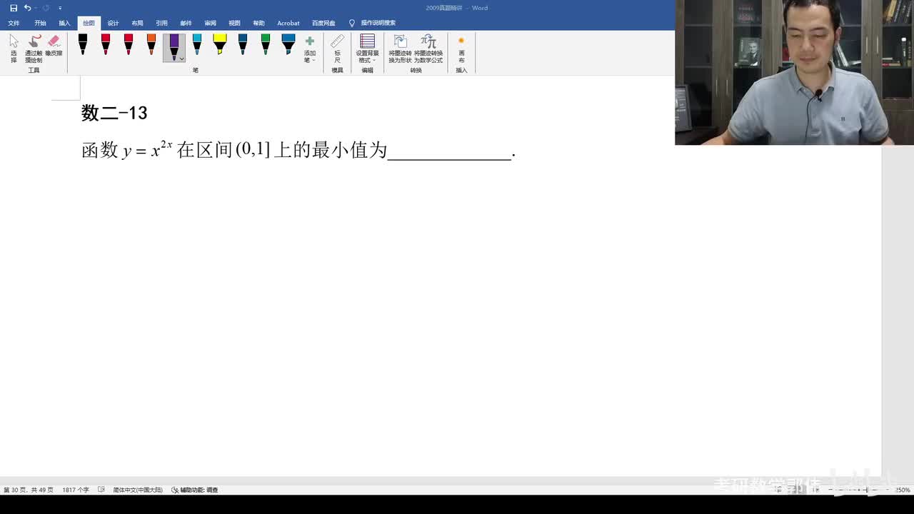
Task: Click the page count 第 30 页, 共 49 页
Action: (29, 490)
